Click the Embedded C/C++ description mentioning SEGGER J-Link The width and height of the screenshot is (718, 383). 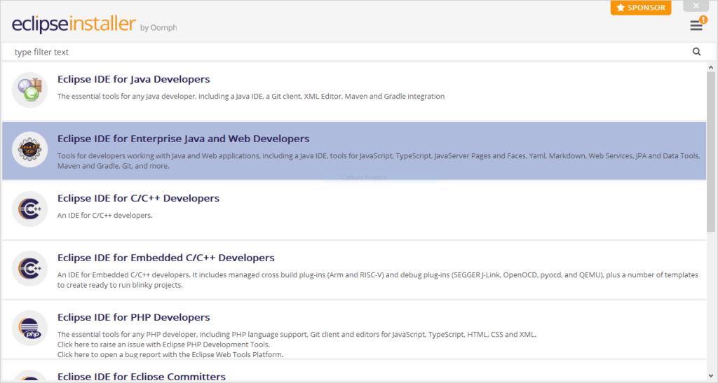click(x=378, y=279)
